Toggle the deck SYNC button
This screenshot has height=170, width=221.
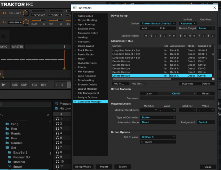tap(4, 47)
